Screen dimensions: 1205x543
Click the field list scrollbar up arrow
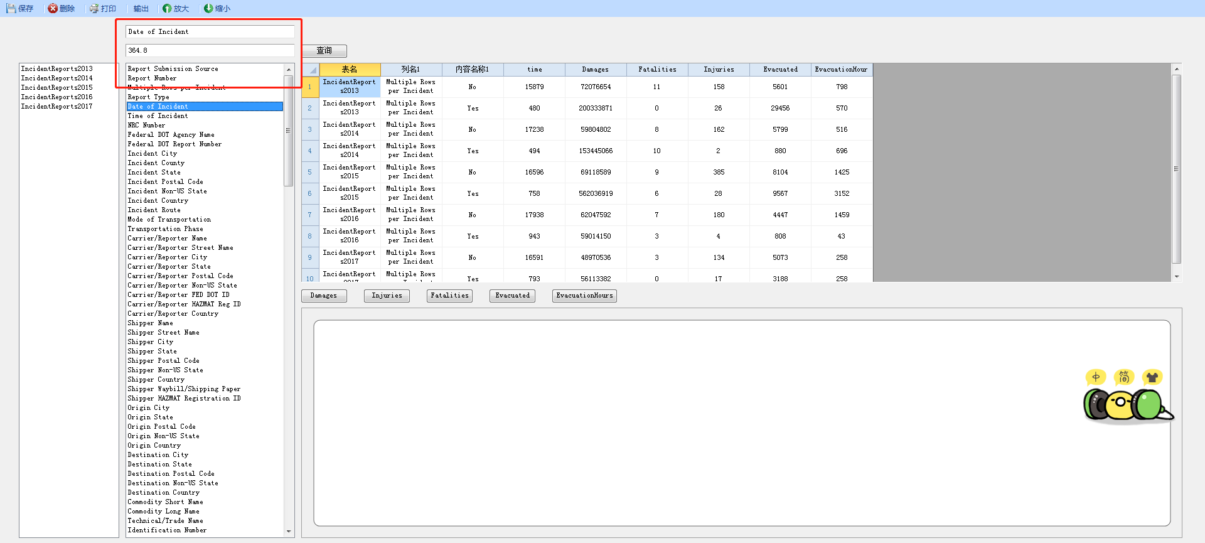coord(289,70)
